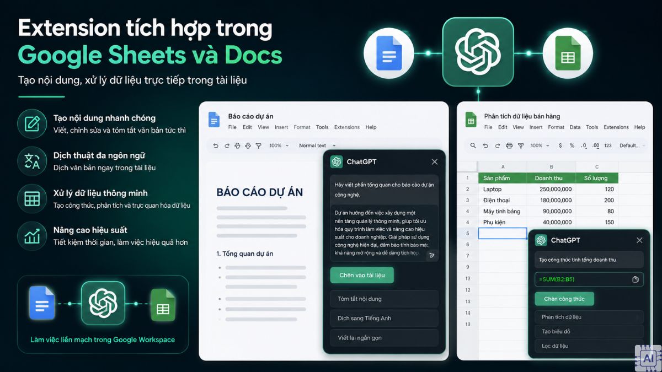Image resolution: width=662 pixels, height=372 pixels.
Task: Select 'Phân tích dữ liệu' in the Sheets panel
Action: (589, 317)
